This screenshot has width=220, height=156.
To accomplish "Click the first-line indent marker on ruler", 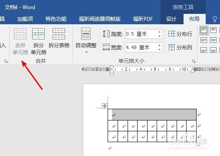I will (x=112, y=68).
